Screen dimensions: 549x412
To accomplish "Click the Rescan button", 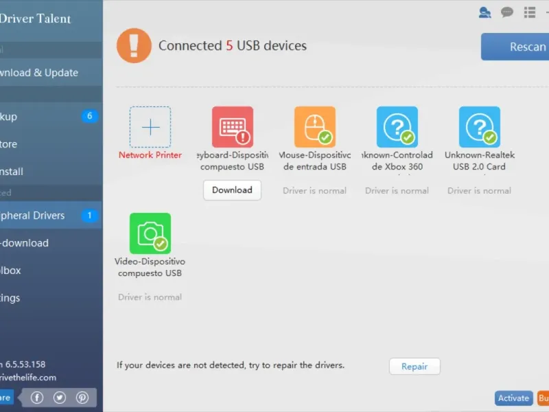I will (x=515, y=47).
